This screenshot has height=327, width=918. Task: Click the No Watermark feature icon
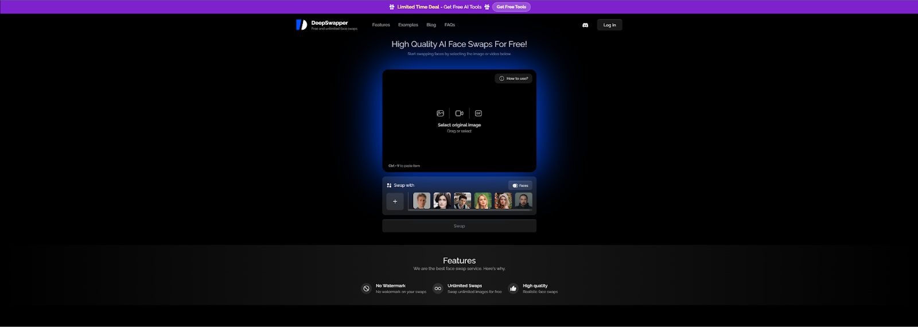click(366, 289)
